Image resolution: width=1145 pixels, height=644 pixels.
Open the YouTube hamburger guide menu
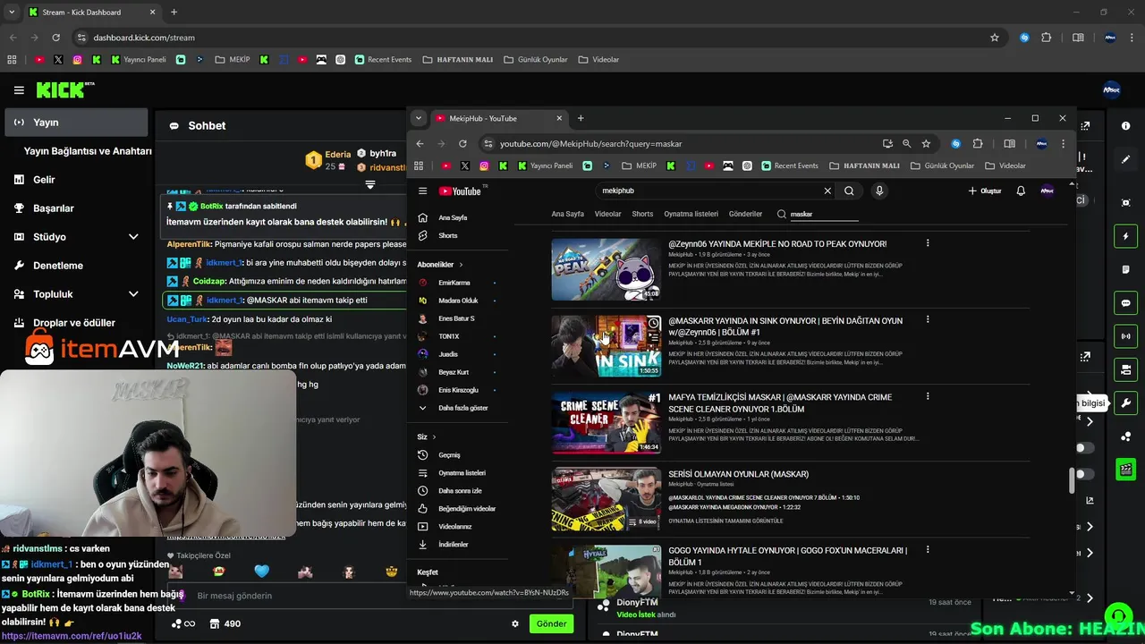423,191
